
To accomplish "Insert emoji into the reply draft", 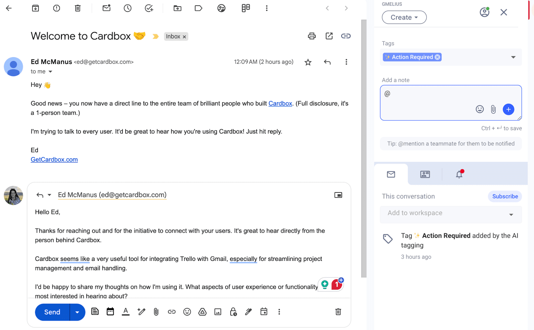I will pos(187,312).
